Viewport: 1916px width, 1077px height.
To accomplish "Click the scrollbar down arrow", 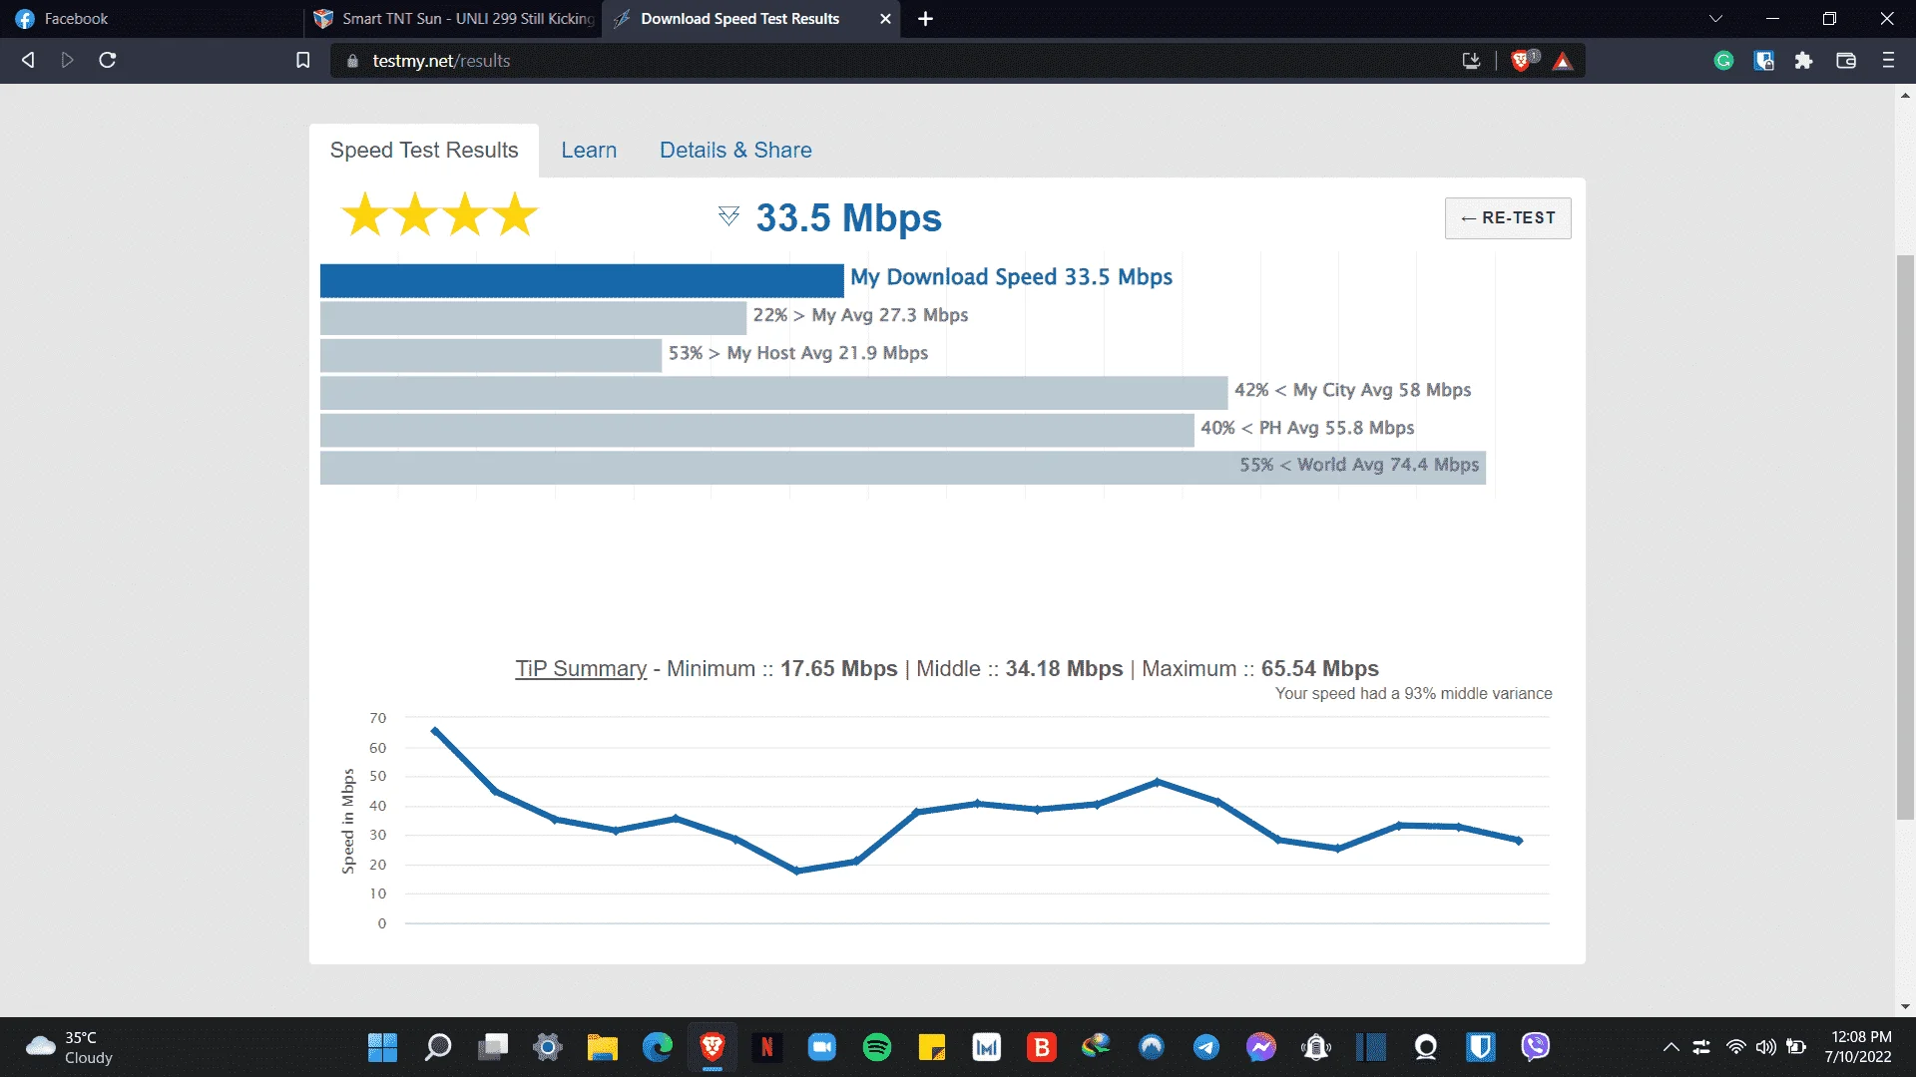I will point(1905,1006).
